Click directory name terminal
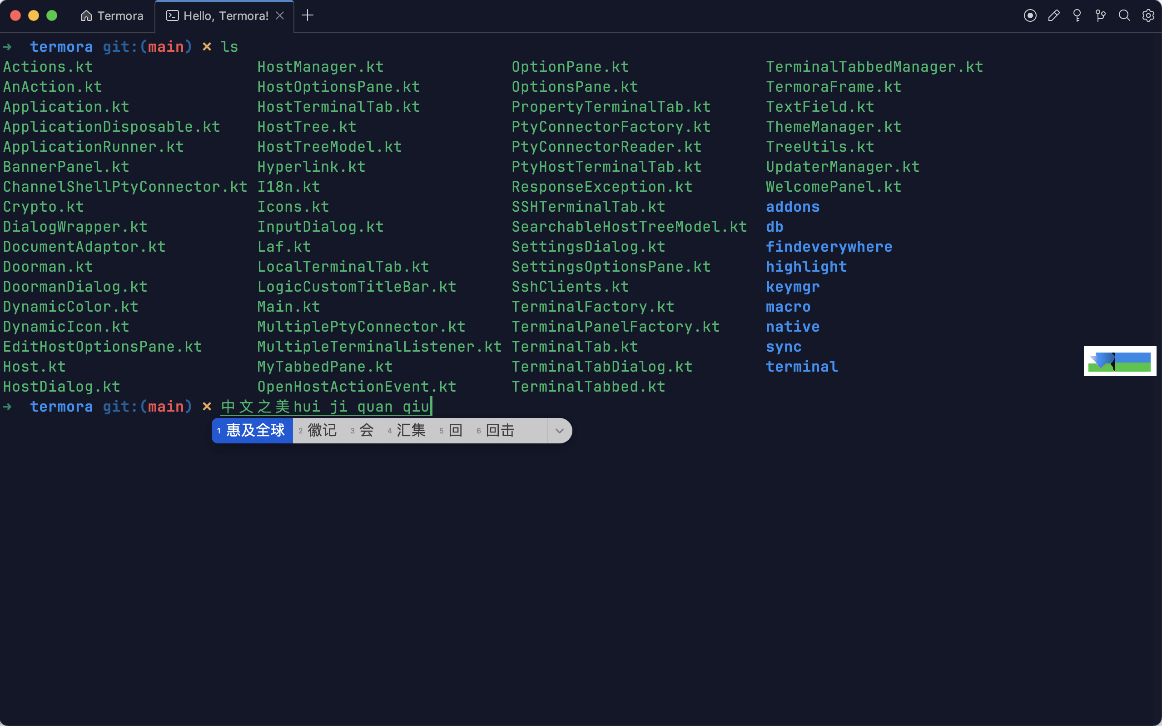 coord(802,367)
